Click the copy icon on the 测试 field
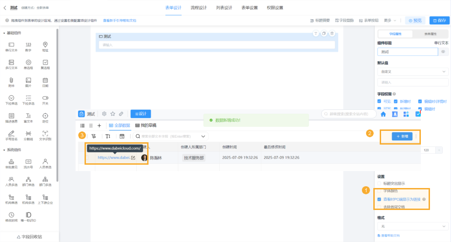Image resolution: width=451 pixels, height=242 pixels. [x=324, y=33]
